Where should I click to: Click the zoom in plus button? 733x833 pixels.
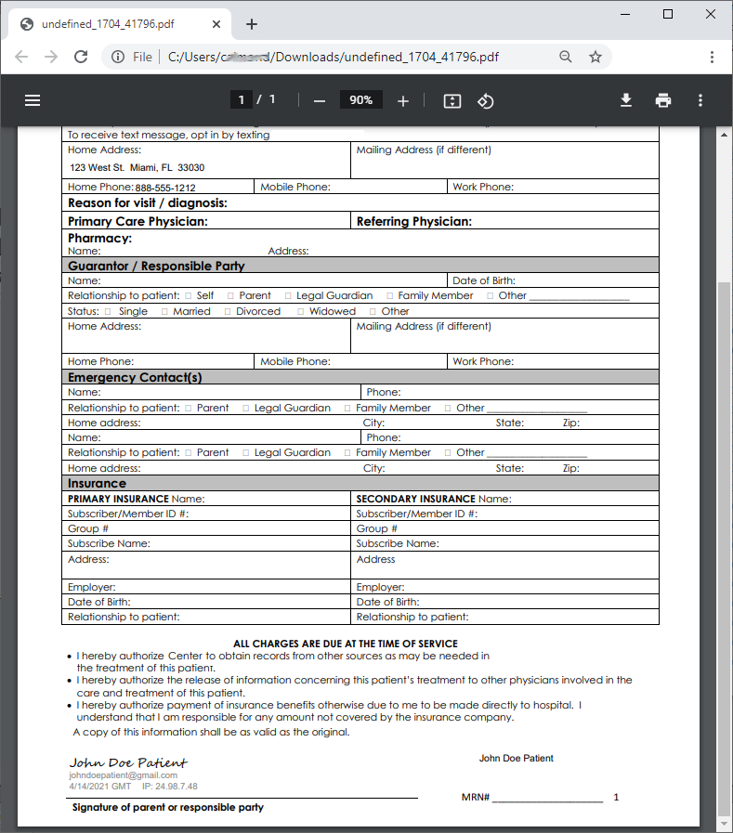tap(403, 101)
